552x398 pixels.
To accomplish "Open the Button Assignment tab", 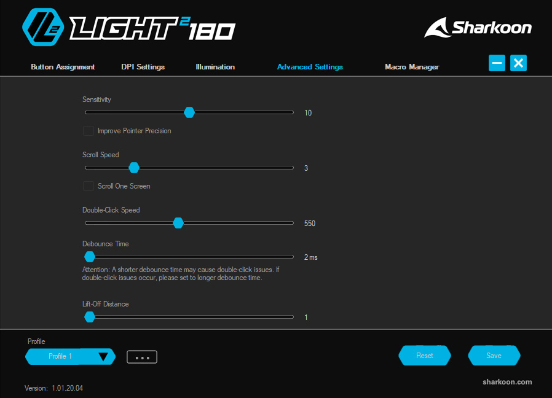I will 63,67.
